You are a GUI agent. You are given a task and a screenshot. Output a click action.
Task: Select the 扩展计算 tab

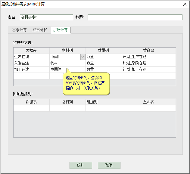coord(61,30)
